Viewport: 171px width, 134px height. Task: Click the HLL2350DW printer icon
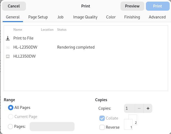(8, 56)
